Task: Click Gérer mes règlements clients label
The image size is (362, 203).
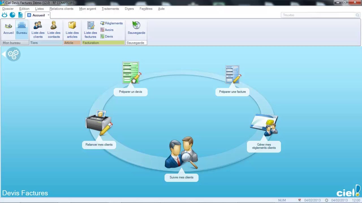Action: click(264, 146)
